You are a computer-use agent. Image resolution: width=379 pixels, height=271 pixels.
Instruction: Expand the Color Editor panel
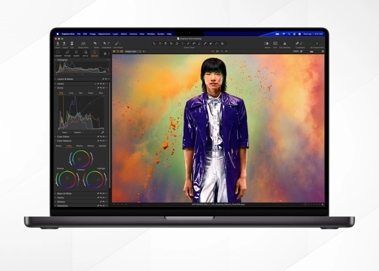pos(55,137)
